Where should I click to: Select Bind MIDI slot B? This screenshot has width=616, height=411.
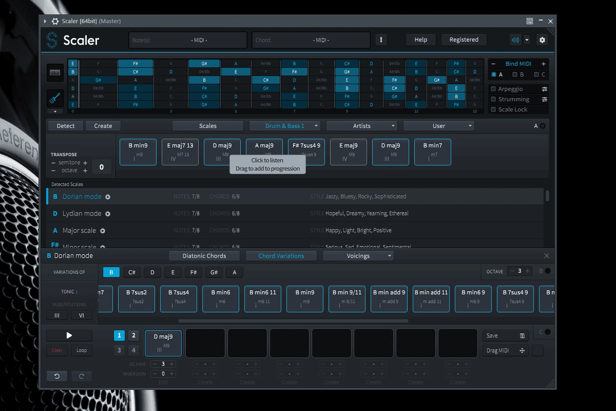515,74
